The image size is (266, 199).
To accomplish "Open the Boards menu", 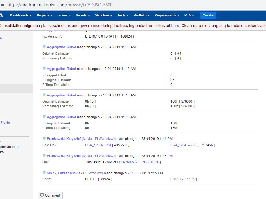I will click(x=81, y=15).
